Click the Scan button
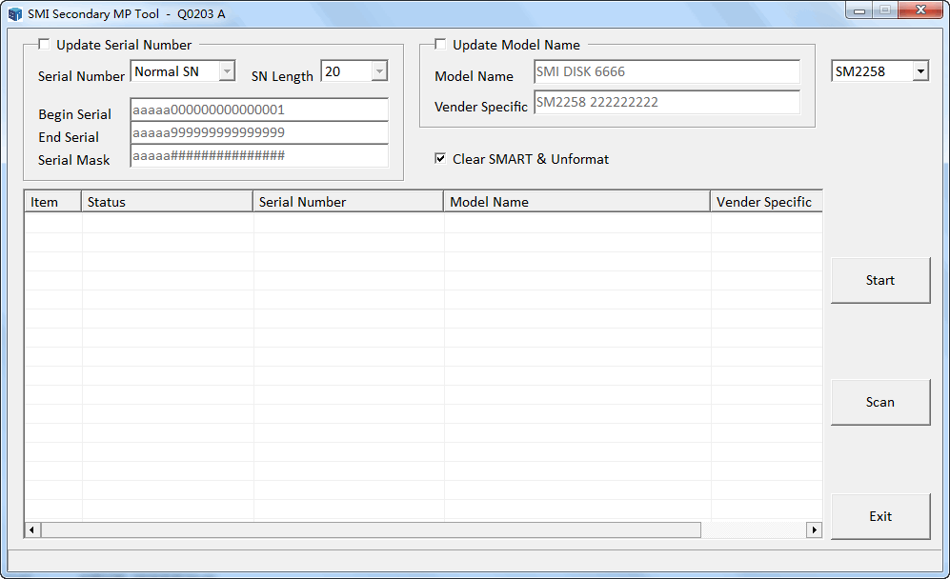This screenshot has width=950, height=579. [879, 402]
